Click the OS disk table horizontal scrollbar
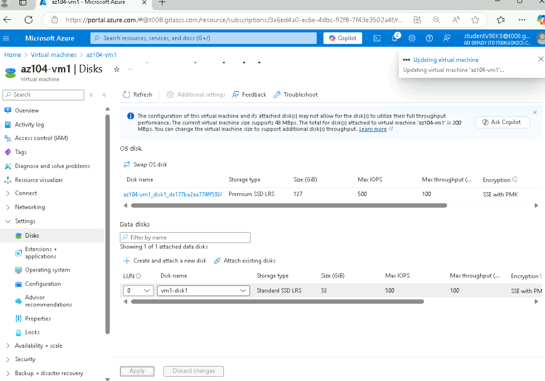Screen dimensions: 545x381 tap(289, 206)
